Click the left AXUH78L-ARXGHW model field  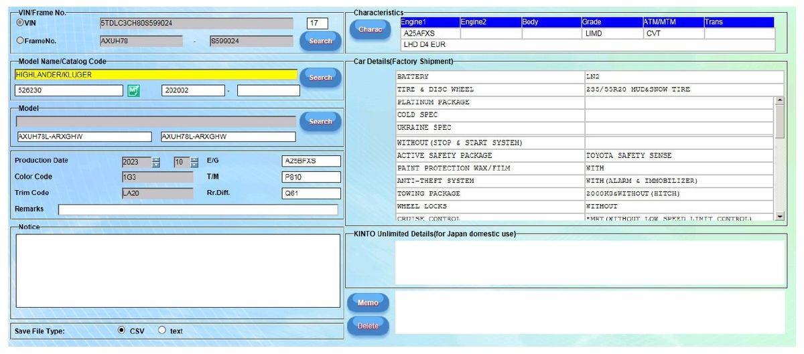(x=84, y=137)
